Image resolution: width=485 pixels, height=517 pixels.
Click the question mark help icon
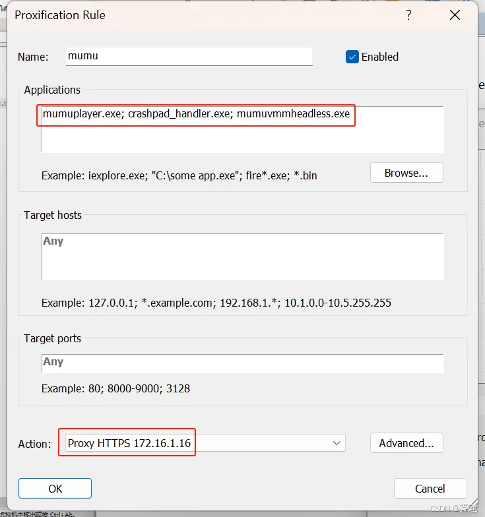tap(408, 15)
